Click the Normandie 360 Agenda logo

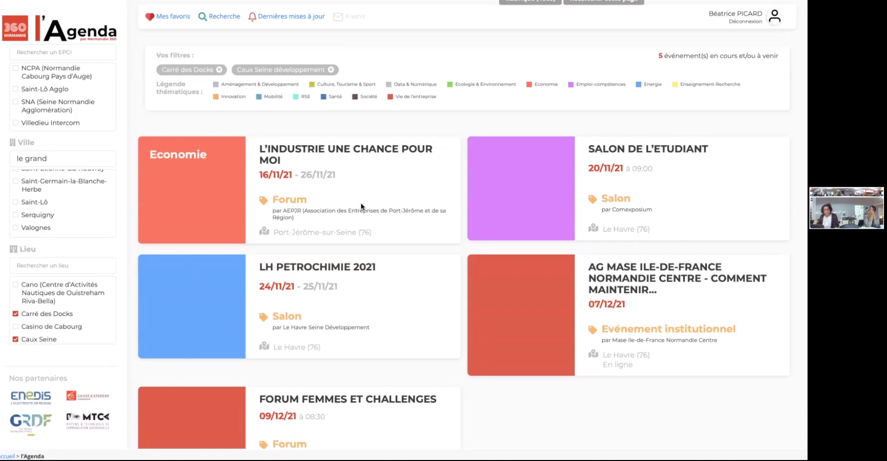pyautogui.click(x=59, y=28)
